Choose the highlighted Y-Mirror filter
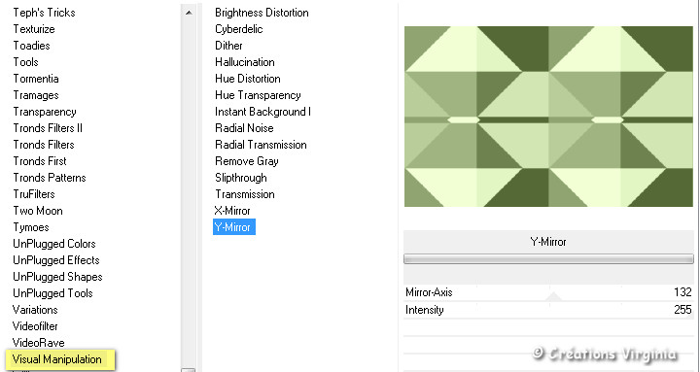700x372 pixels. [234, 227]
